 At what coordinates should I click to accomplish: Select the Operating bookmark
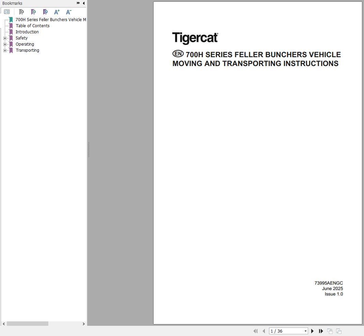tap(25, 44)
